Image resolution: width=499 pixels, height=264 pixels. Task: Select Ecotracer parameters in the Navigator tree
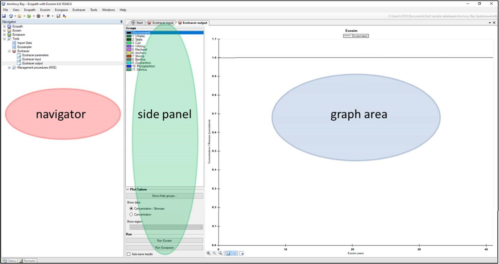pyautogui.click(x=35, y=55)
